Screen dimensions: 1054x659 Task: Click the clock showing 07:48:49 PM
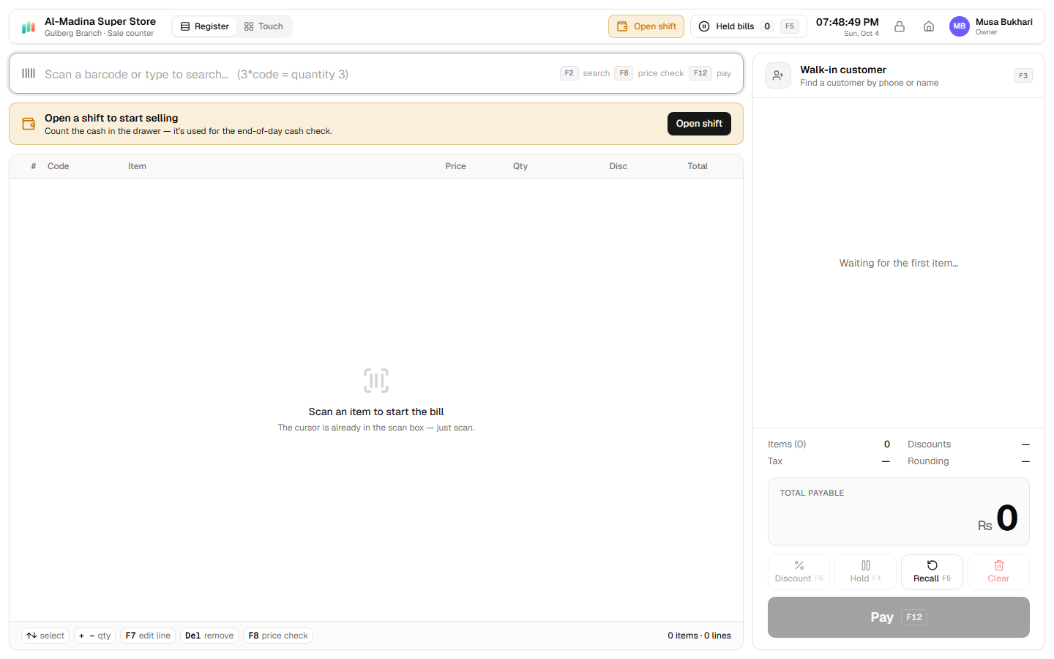pos(848,22)
